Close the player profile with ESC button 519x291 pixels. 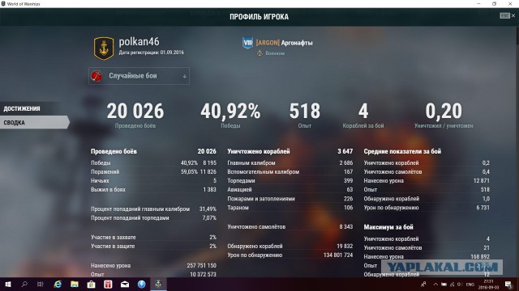click(x=504, y=16)
